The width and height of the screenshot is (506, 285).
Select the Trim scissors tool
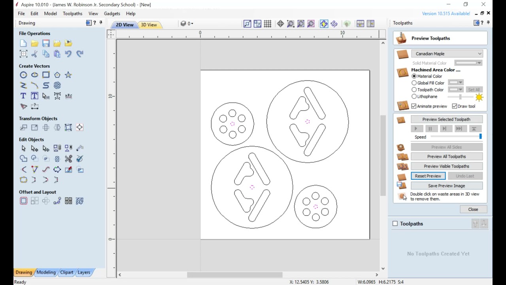68,159
